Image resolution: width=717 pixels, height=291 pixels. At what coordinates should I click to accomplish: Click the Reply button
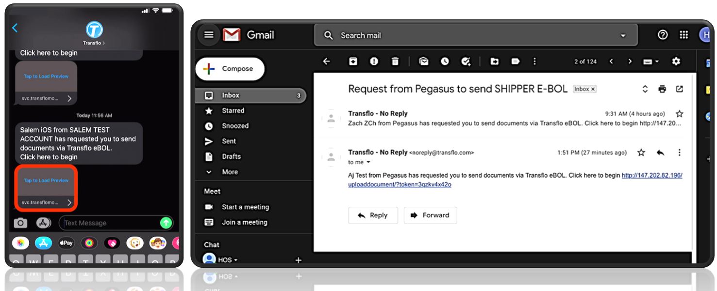pyautogui.click(x=373, y=215)
